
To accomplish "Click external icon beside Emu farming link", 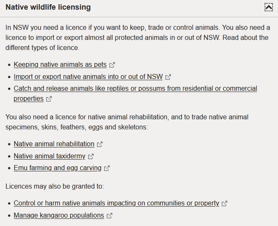I will (107, 168).
